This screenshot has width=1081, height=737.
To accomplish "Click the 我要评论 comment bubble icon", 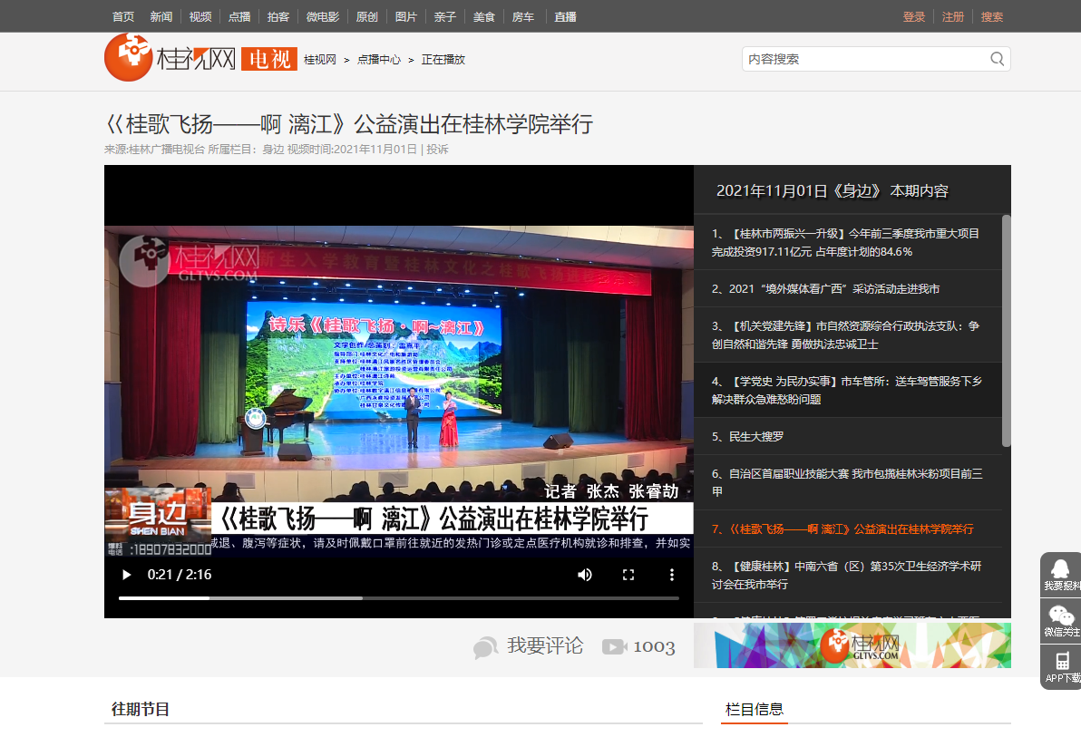I will click(486, 647).
